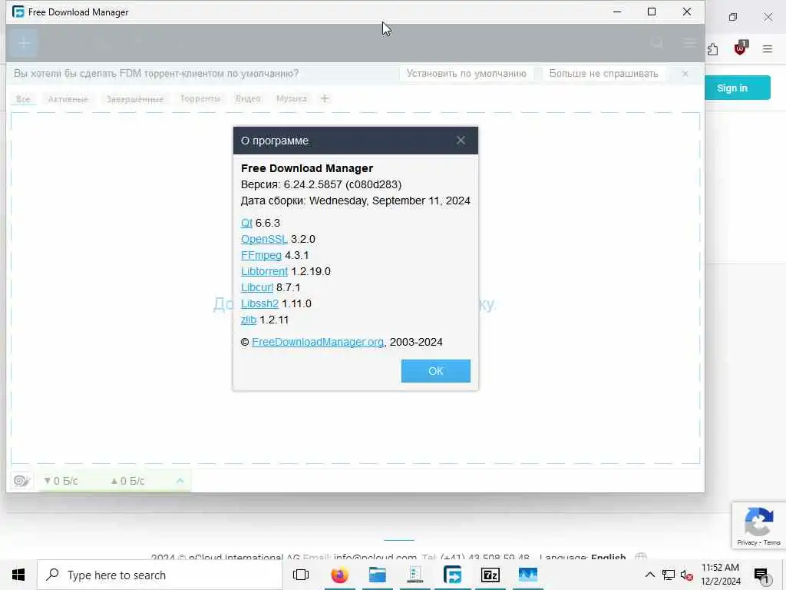Restore down the browser window

point(733,17)
